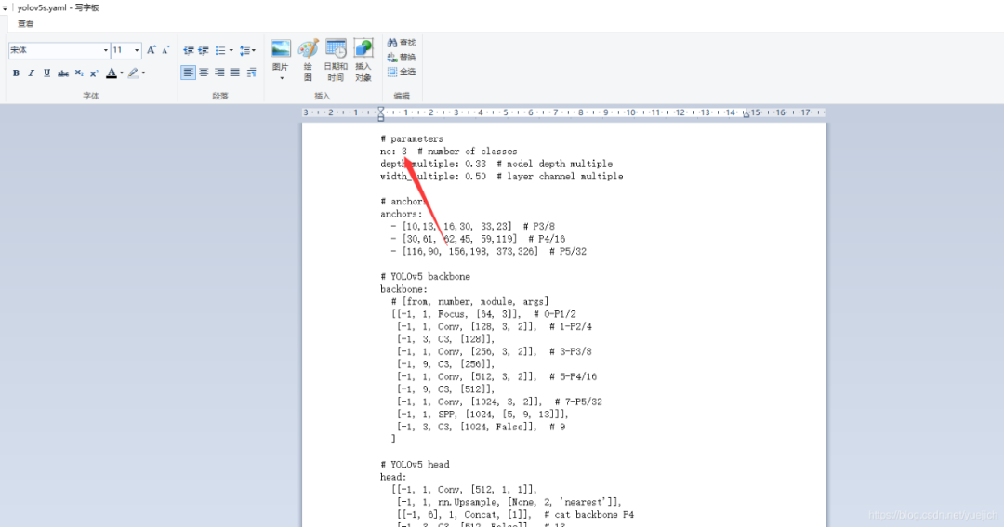Click the 'head:' line
This screenshot has height=527, width=1004.
393,477
